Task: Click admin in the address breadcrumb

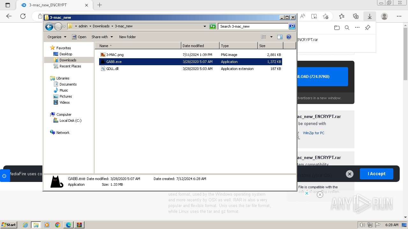Action: [x=83, y=26]
